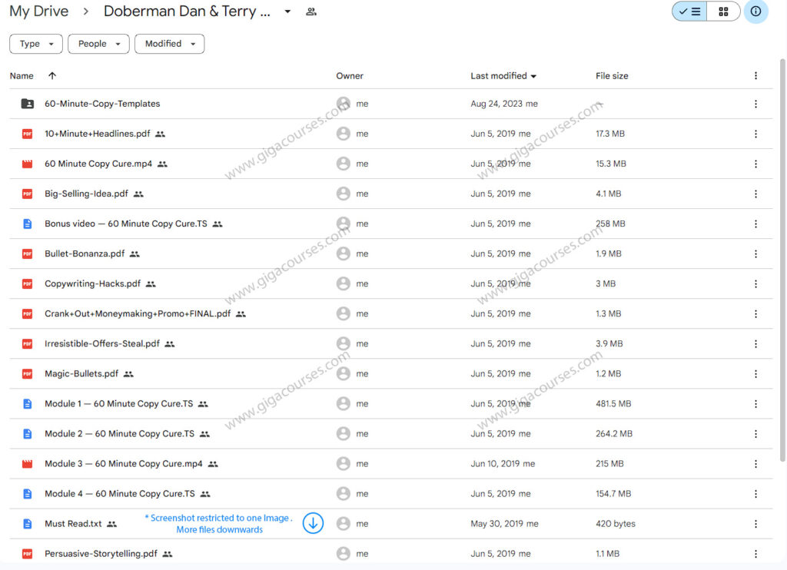Open the column header more options menu
The height and width of the screenshot is (570, 787).
[755, 76]
